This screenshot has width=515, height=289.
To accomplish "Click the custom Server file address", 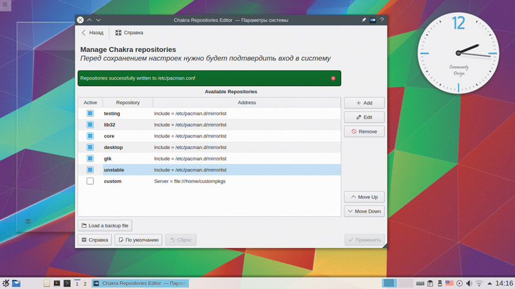I will point(190,181).
